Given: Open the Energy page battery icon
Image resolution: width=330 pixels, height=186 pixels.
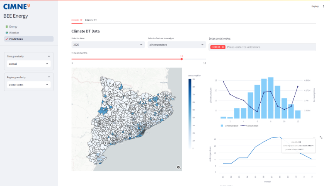Looking at the screenshot, I should point(7,27).
